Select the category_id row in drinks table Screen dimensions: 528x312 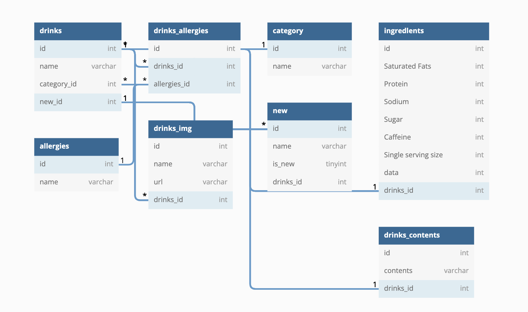point(78,84)
